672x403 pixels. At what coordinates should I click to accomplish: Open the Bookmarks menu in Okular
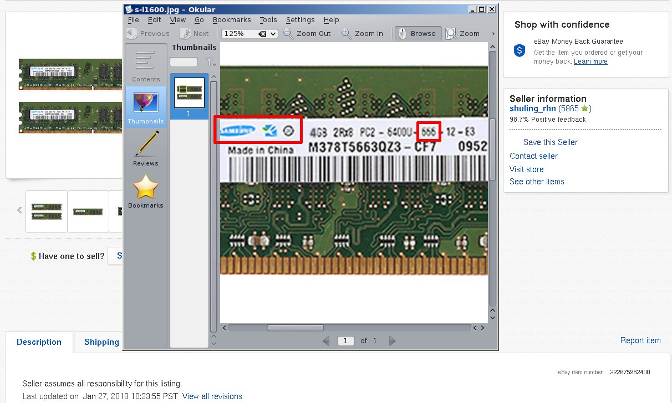(x=232, y=20)
